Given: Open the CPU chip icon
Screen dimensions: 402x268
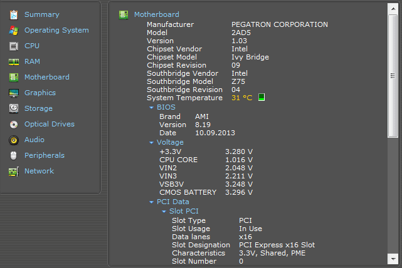Looking at the screenshot, I should (13, 46).
